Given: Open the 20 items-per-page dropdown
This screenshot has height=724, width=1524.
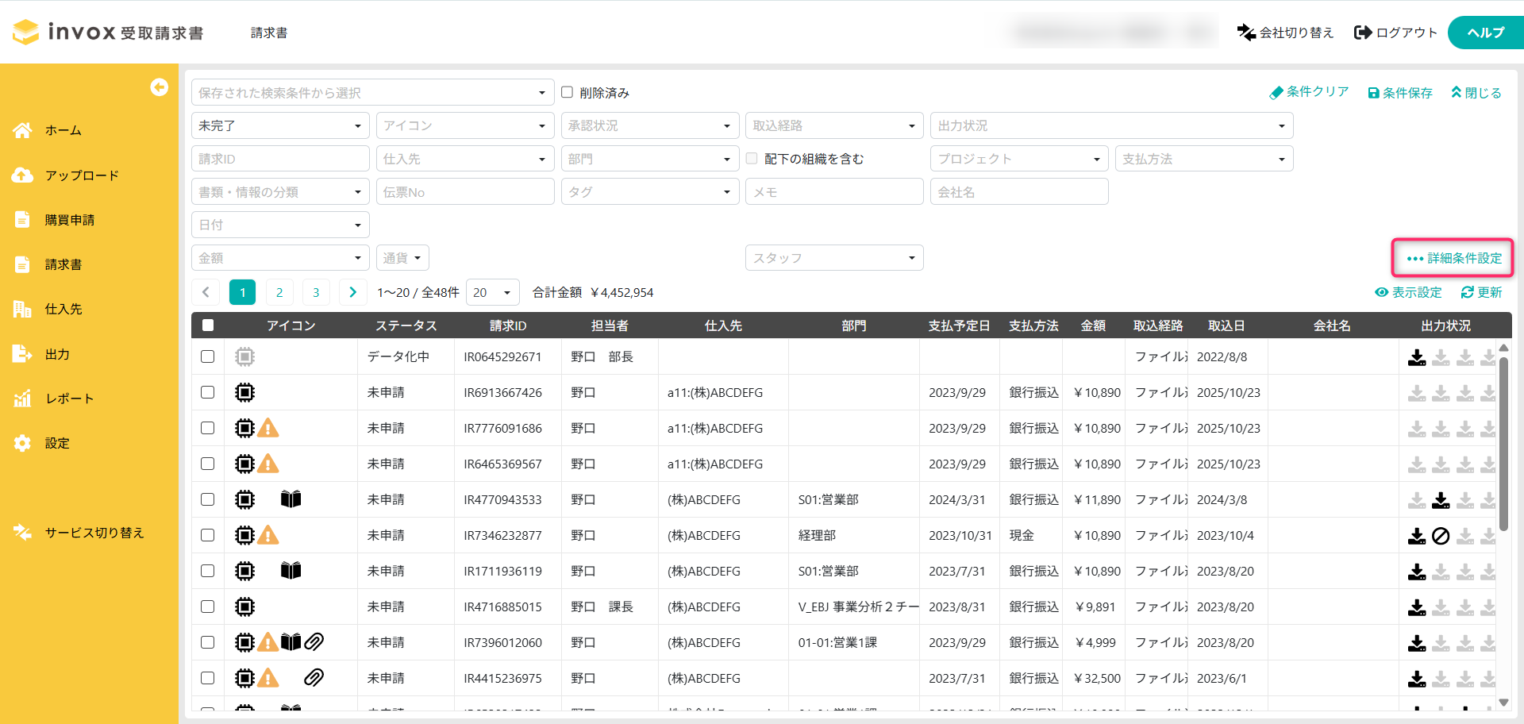Looking at the screenshot, I should 492,292.
